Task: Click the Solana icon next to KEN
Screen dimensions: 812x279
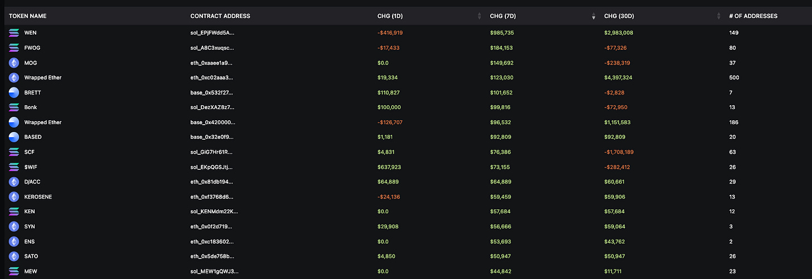Action: (x=14, y=212)
